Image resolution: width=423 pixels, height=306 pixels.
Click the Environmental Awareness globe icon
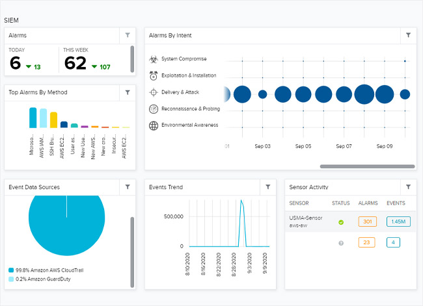(x=154, y=125)
